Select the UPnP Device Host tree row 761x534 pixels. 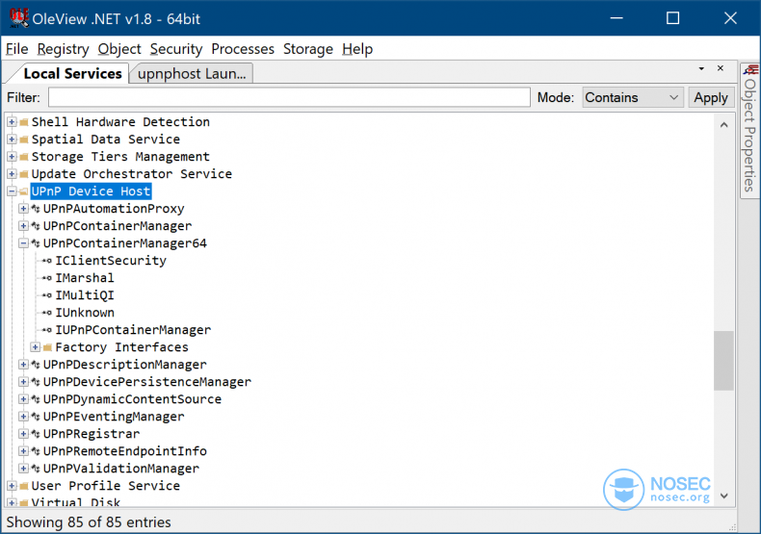91,191
